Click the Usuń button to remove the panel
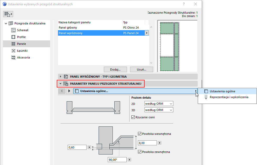Viewport: 257px width, 165px height. coord(141,69)
